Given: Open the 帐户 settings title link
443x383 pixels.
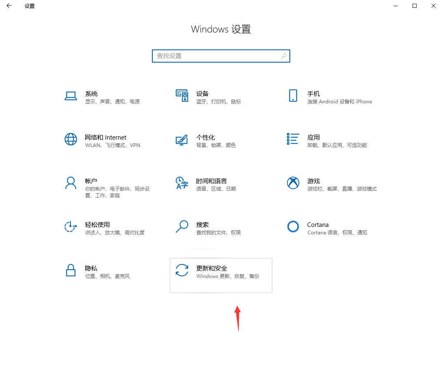Looking at the screenshot, I should coord(91,181).
